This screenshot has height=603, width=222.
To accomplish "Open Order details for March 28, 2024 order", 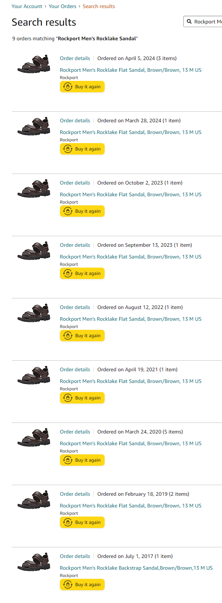I will coord(75,120).
